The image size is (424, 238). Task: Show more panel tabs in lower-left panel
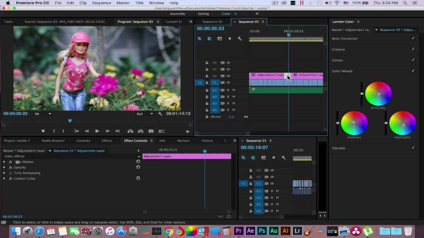tap(235, 141)
